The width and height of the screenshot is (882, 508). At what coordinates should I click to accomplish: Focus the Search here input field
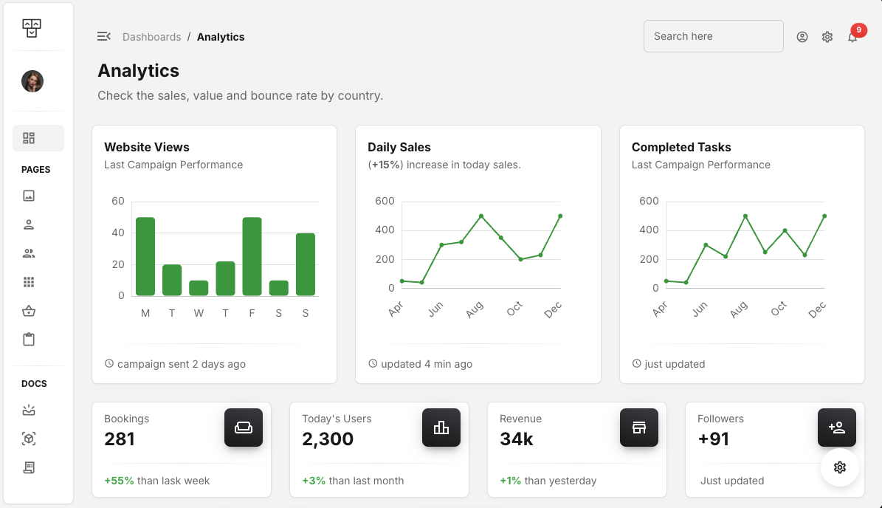(713, 37)
